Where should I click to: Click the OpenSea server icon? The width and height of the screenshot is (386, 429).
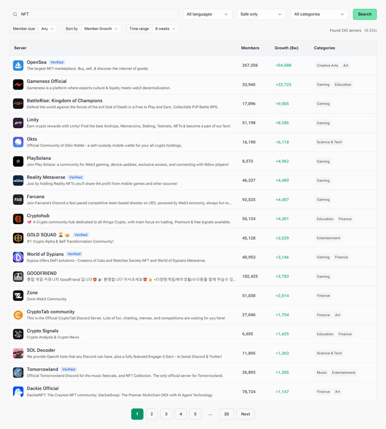pyautogui.click(x=18, y=65)
